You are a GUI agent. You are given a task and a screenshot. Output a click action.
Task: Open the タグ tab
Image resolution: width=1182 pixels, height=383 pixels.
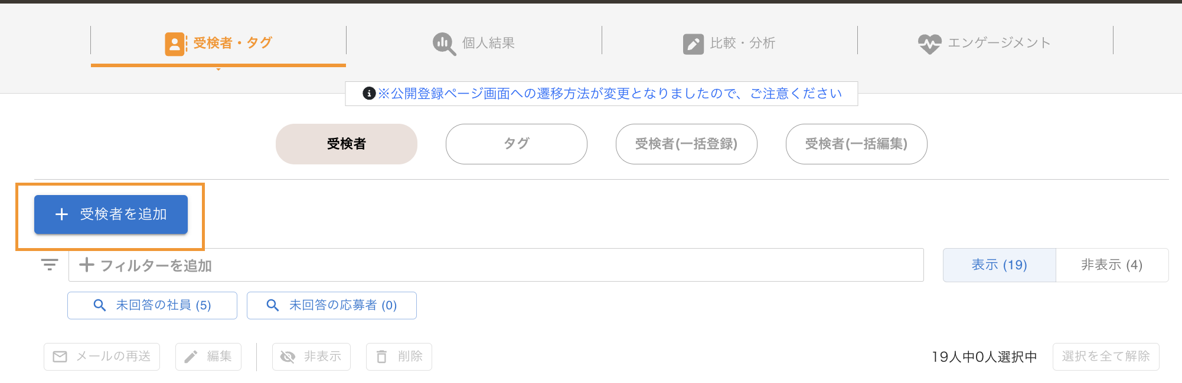(516, 144)
